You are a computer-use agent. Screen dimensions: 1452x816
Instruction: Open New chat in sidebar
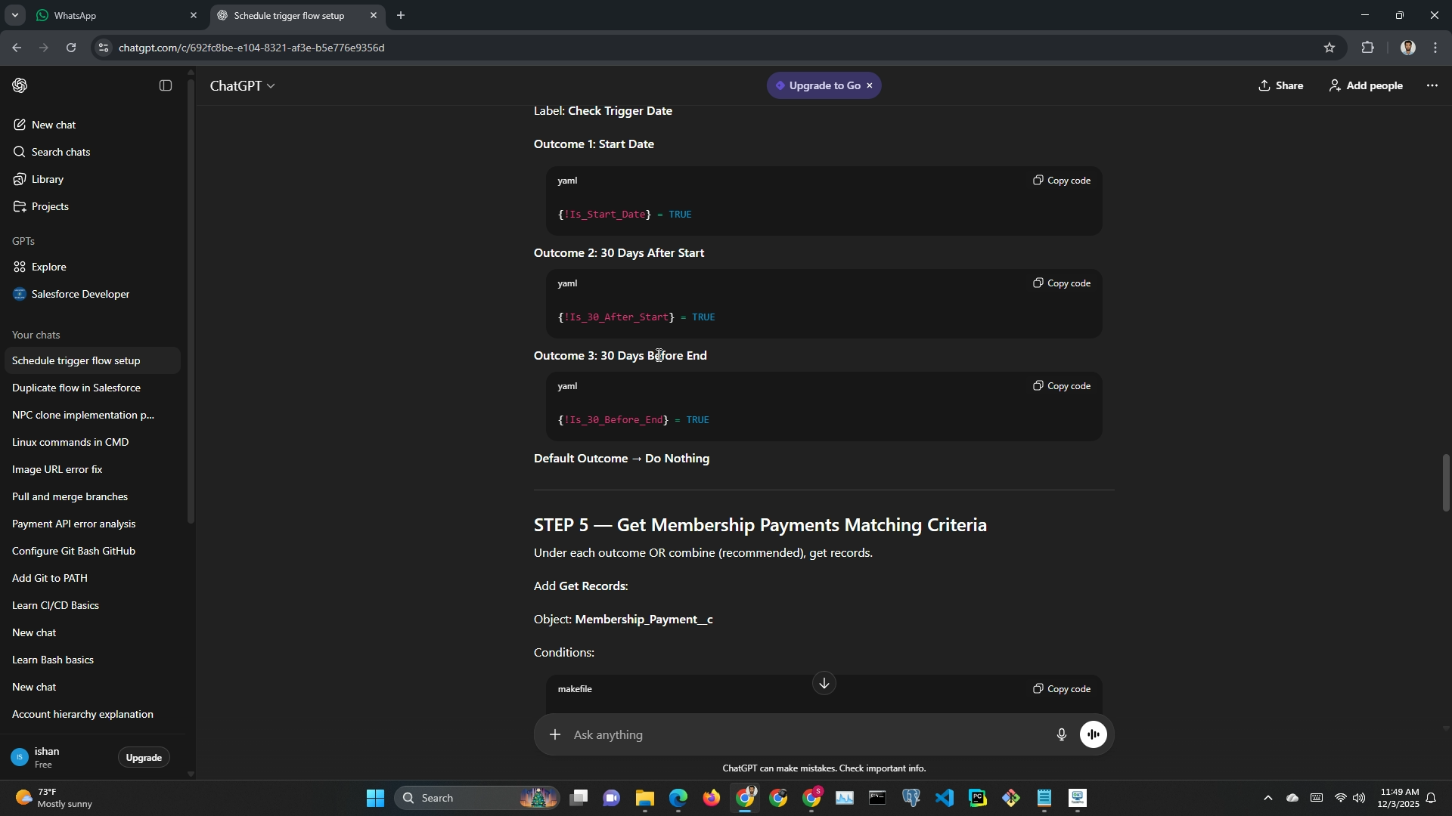click(x=54, y=125)
